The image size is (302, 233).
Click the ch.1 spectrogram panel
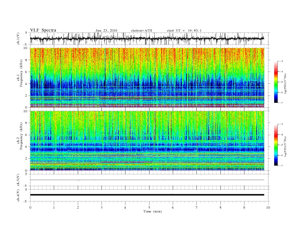[x=147, y=78]
